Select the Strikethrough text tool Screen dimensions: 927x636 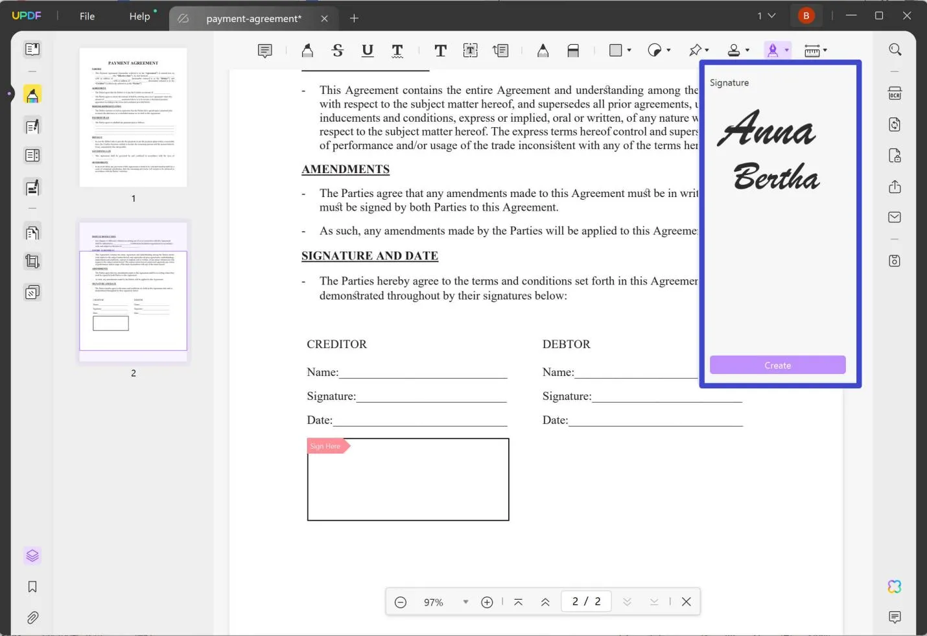(x=337, y=50)
